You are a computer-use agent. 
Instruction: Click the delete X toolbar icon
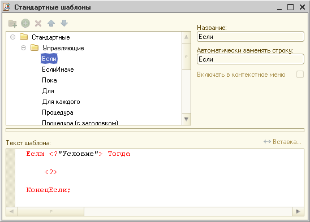click(38, 24)
